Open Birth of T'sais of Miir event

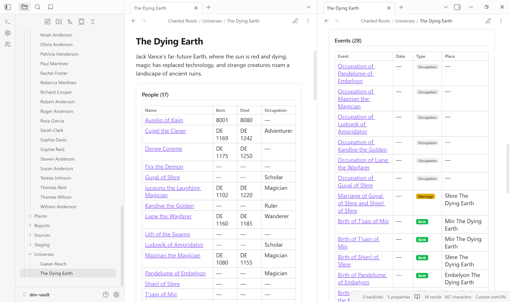coord(363,221)
